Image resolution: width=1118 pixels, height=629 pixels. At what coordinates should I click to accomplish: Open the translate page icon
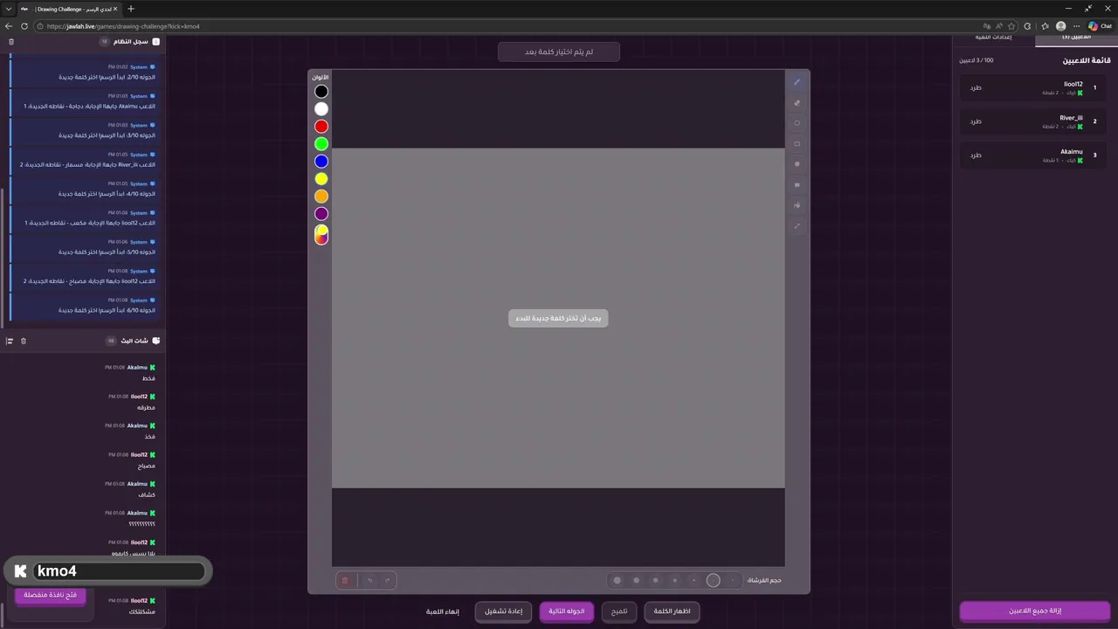pyautogui.click(x=985, y=26)
